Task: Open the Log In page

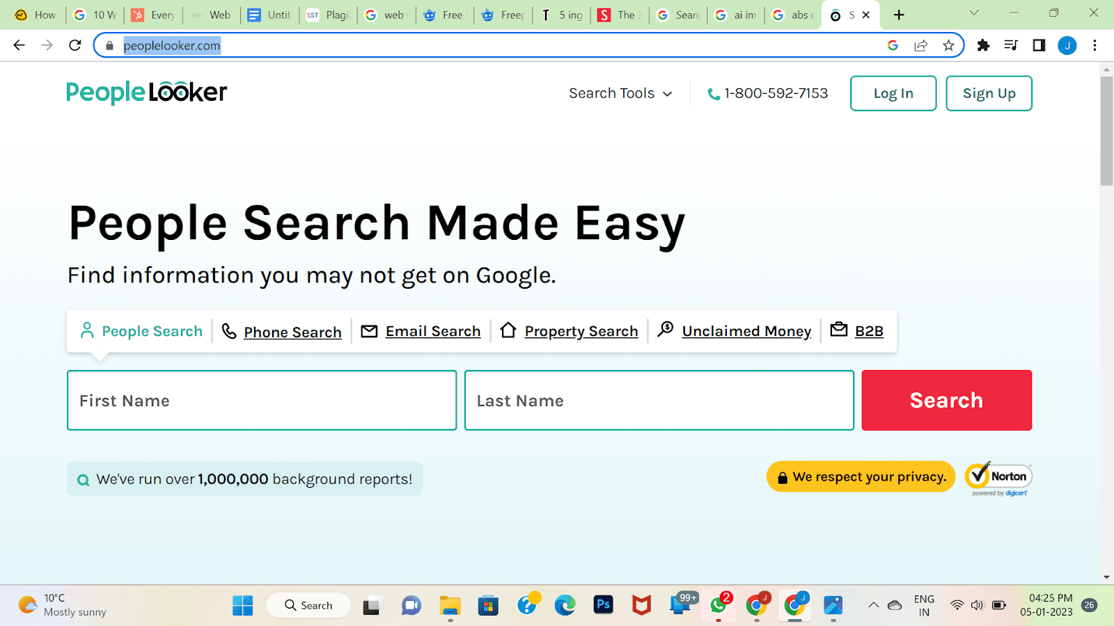Action: tap(893, 93)
